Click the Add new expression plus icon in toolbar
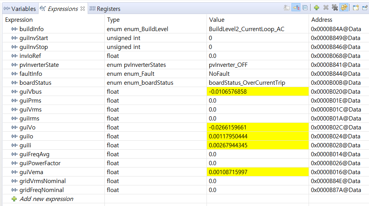369x206 pixels. 316,8
